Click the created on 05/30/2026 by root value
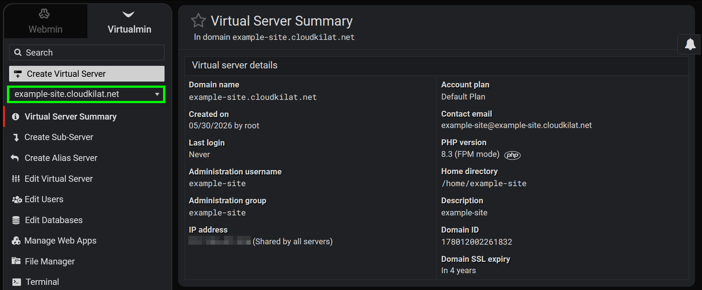The image size is (702, 290). 224,126
